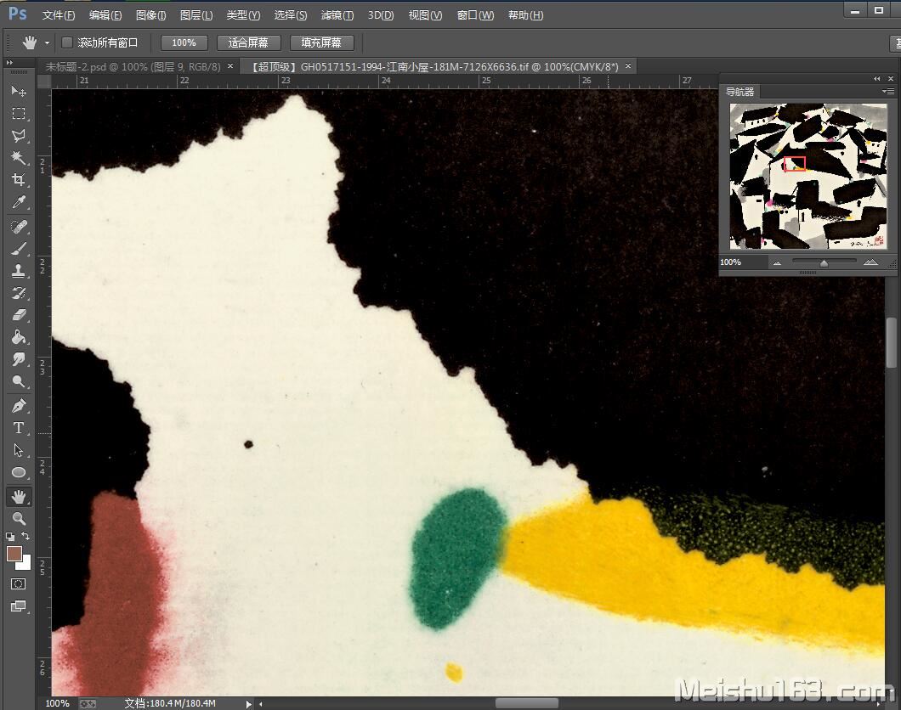Open the 视图(V) menu
Image resolution: width=901 pixels, height=710 pixels.
425,15
